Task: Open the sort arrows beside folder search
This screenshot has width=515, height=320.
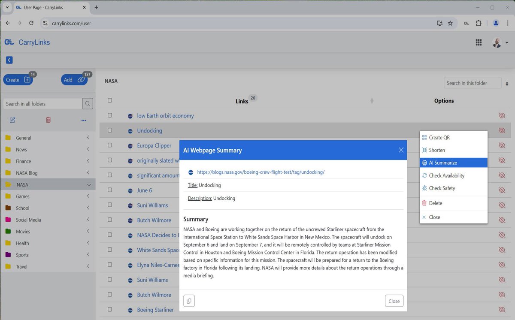Action: pos(507,84)
